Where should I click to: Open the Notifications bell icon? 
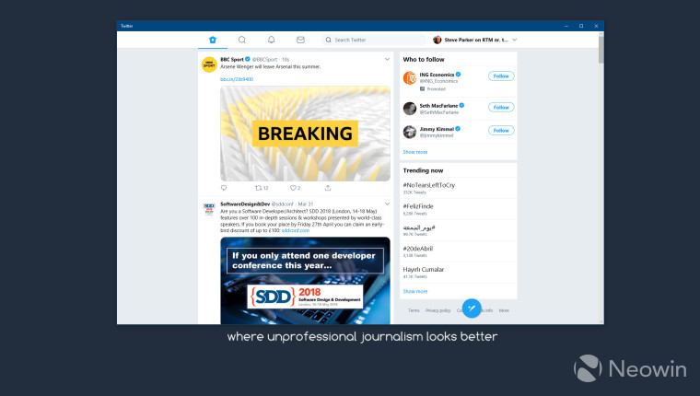coord(271,40)
